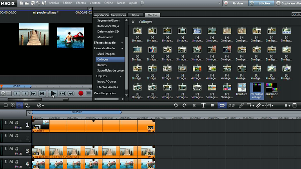Toggle the lock on track 2
This screenshot has height=169, width=301.
point(16,136)
